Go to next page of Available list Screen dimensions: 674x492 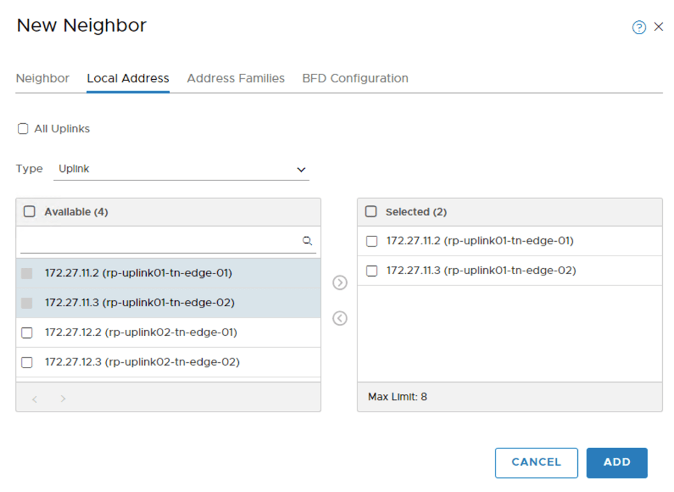pyautogui.click(x=63, y=398)
